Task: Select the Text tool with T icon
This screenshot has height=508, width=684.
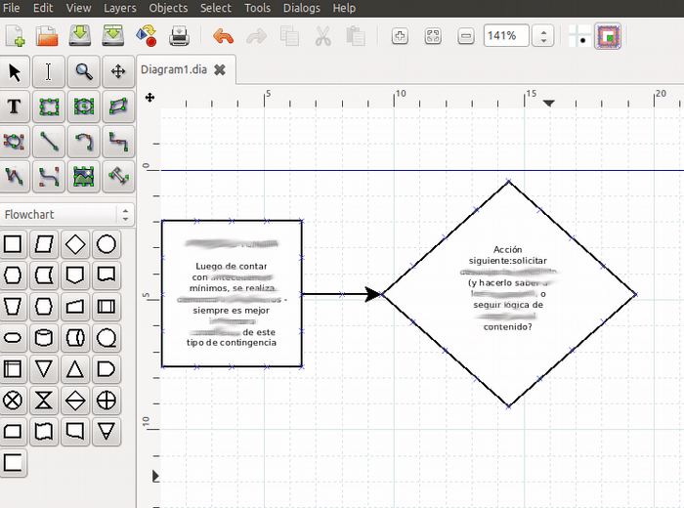Action: tap(15, 106)
